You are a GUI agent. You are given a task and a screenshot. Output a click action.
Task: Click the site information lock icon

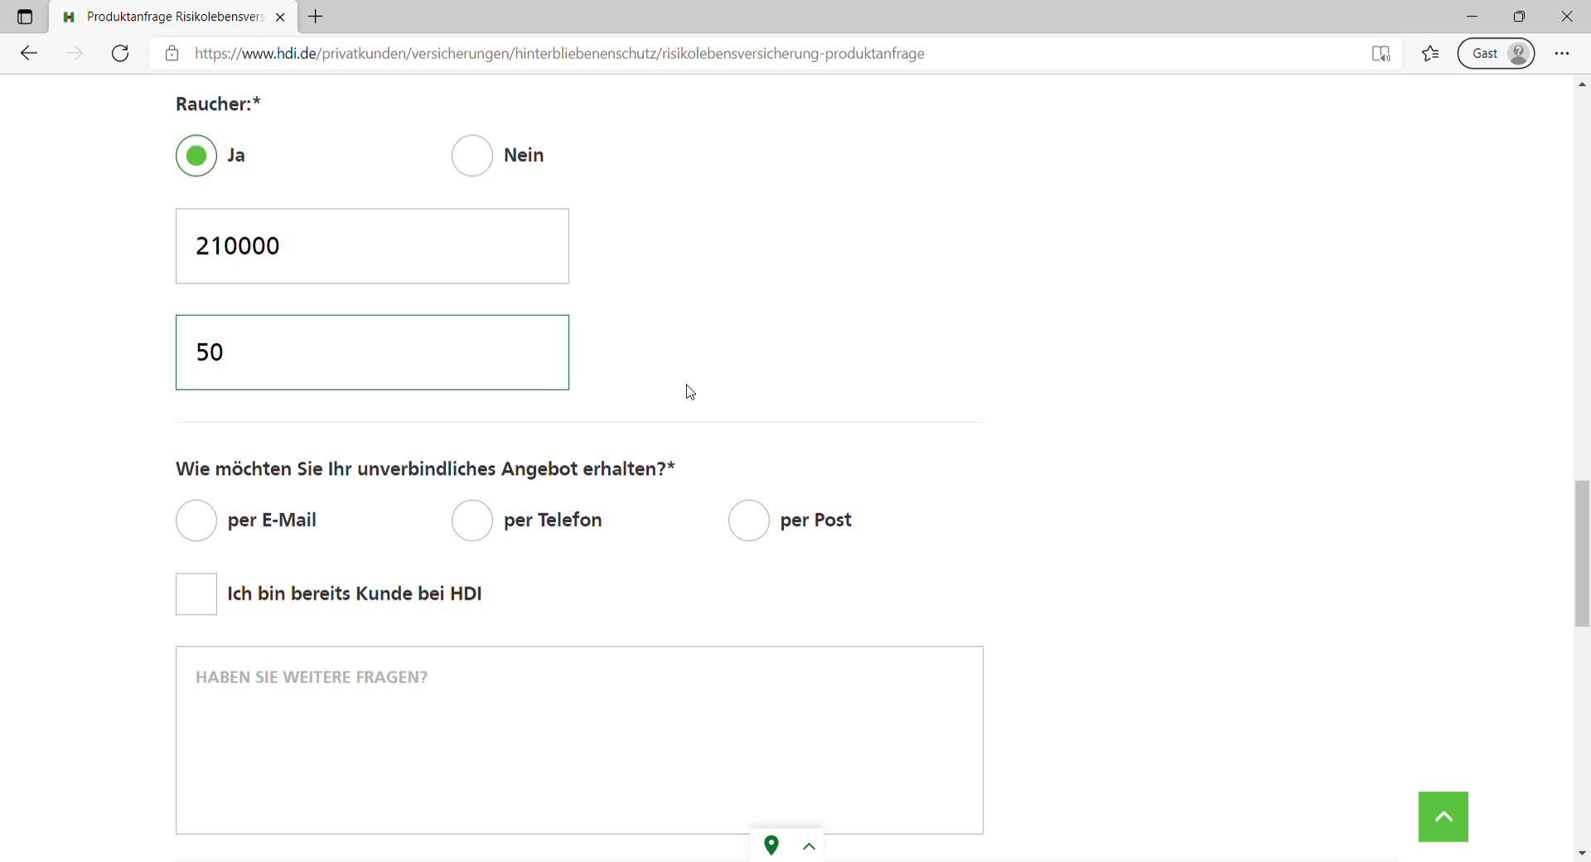[172, 54]
